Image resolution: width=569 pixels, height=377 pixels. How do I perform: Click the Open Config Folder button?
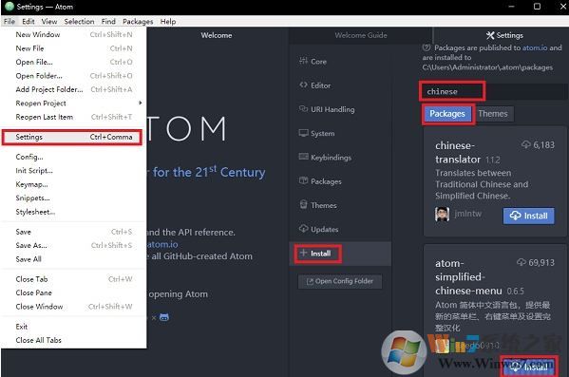pos(340,281)
